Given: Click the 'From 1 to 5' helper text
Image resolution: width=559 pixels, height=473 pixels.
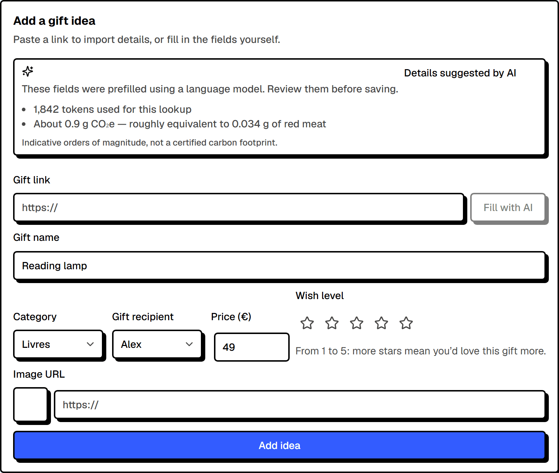Looking at the screenshot, I should click(x=421, y=351).
